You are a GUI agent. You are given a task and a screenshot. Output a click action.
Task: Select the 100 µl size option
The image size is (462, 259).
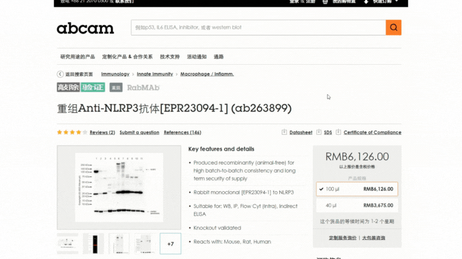357,189
